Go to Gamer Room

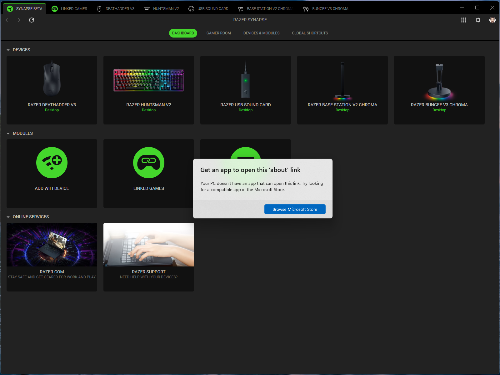(x=219, y=33)
